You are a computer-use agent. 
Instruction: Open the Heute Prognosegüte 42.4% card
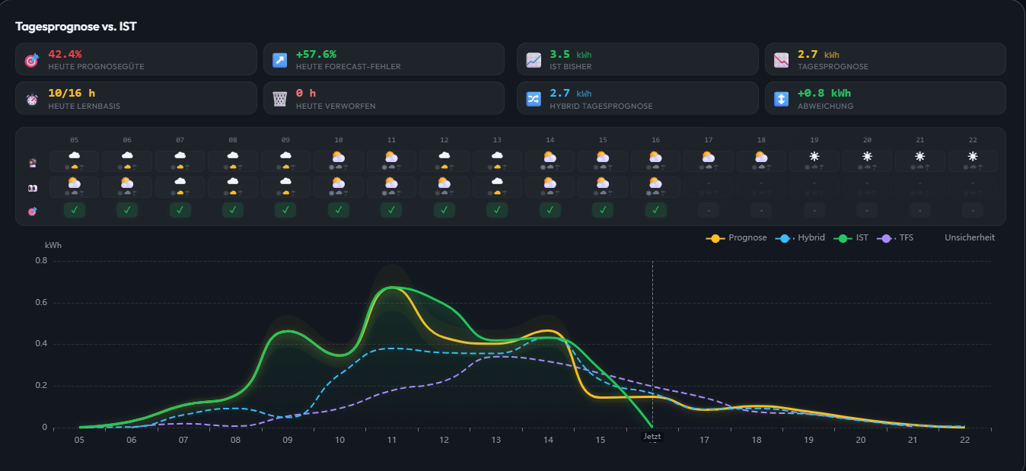point(136,59)
